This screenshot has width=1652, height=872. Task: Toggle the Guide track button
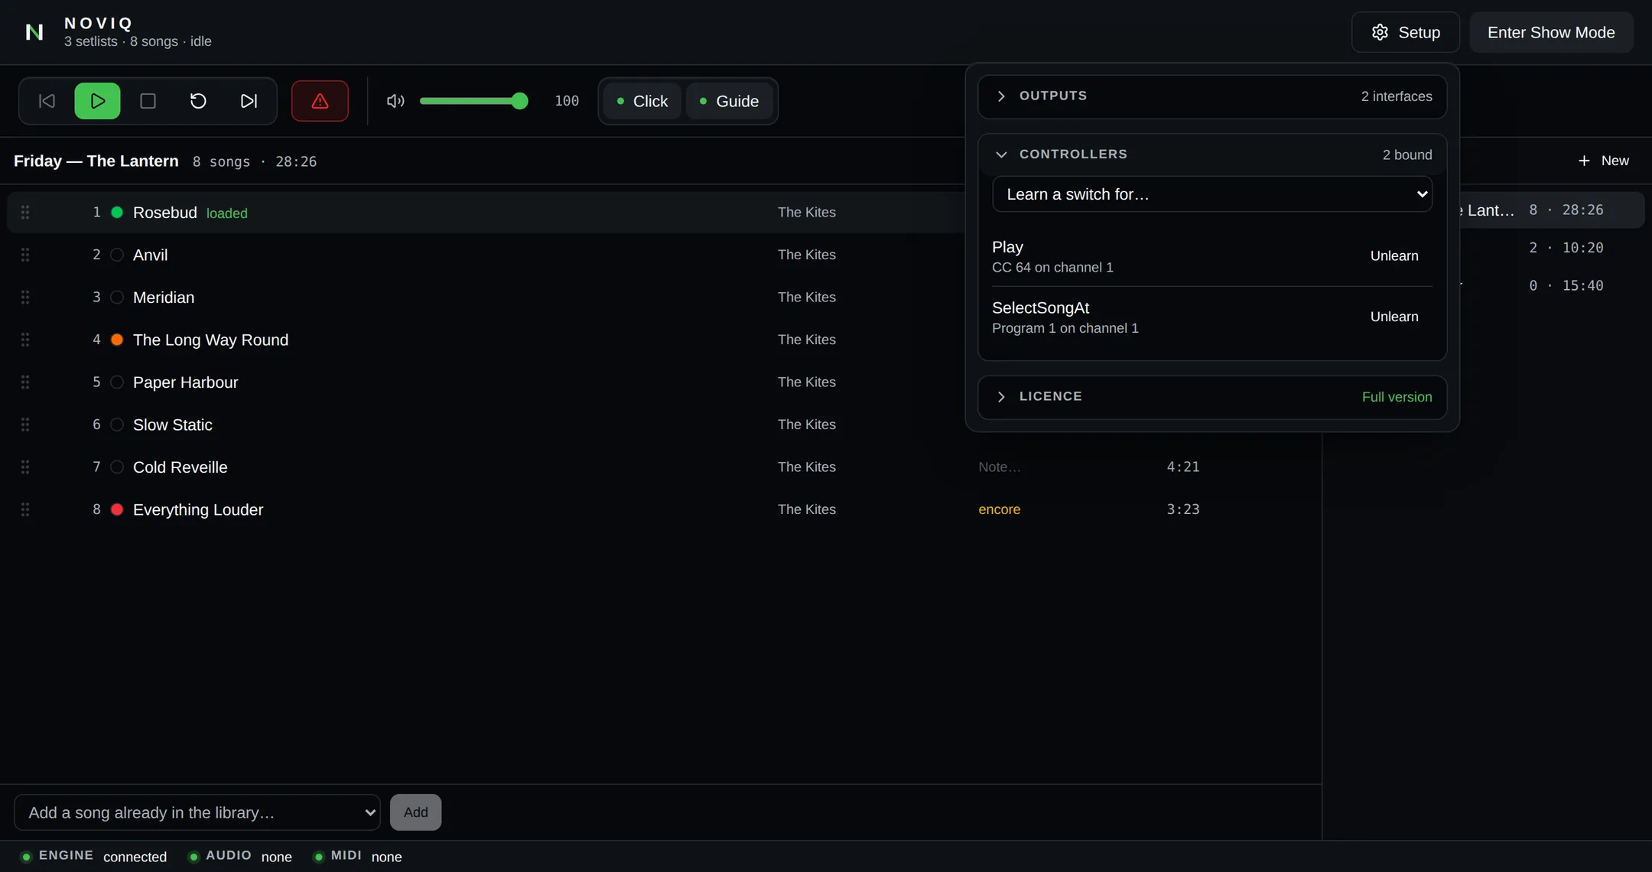pos(729,101)
